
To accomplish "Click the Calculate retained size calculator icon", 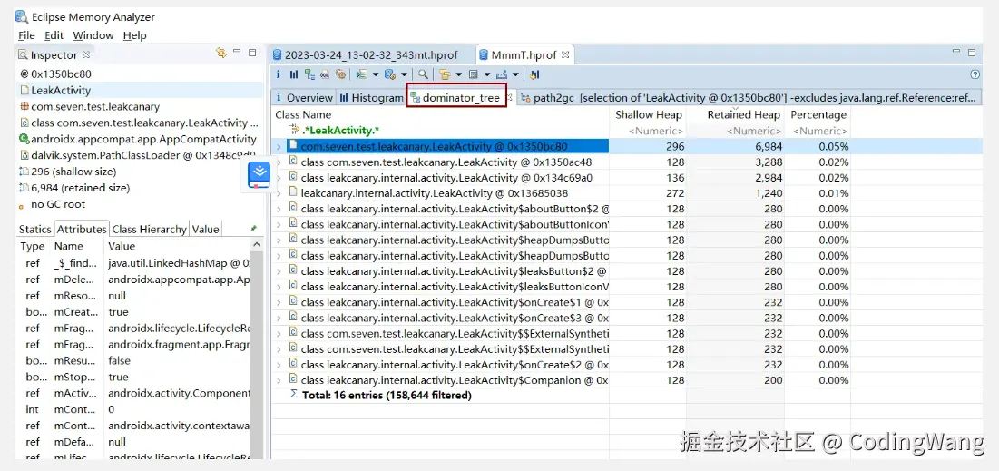I will pos(474,74).
